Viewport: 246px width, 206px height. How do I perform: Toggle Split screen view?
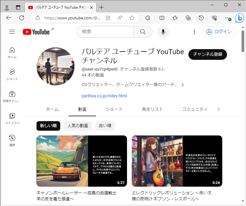(x=162, y=18)
